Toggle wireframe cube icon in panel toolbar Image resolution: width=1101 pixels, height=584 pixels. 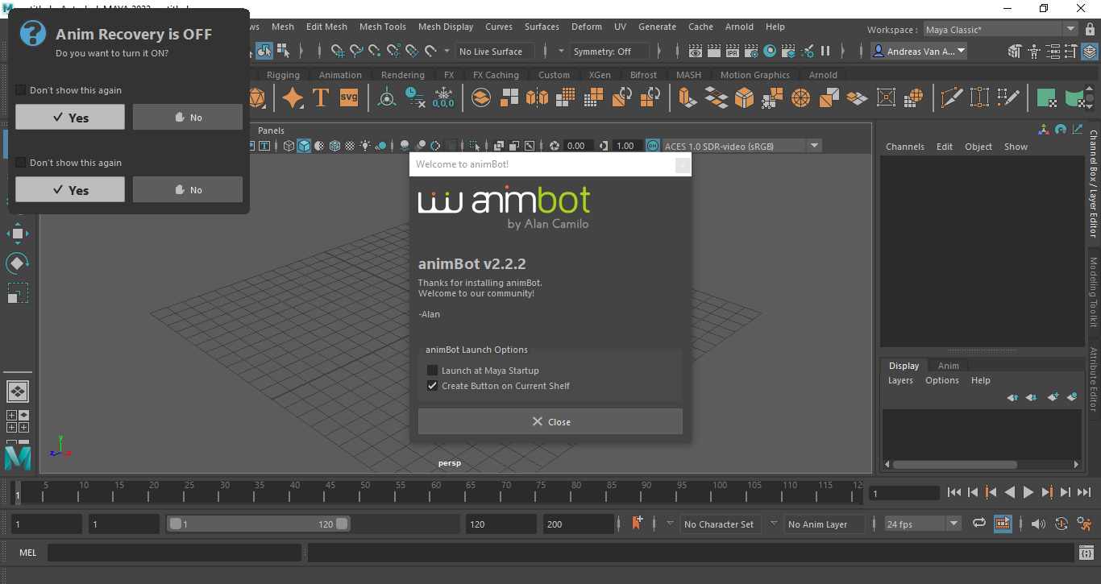coord(289,146)
